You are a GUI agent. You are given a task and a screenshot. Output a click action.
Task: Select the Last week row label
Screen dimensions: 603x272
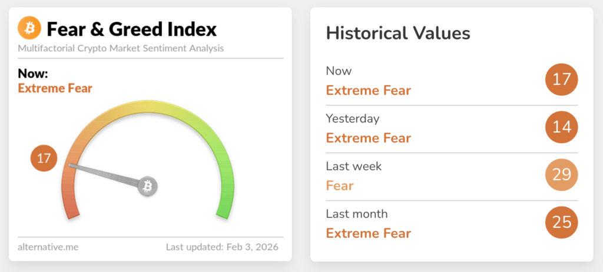pyautogui.click(x=354, y=166)
